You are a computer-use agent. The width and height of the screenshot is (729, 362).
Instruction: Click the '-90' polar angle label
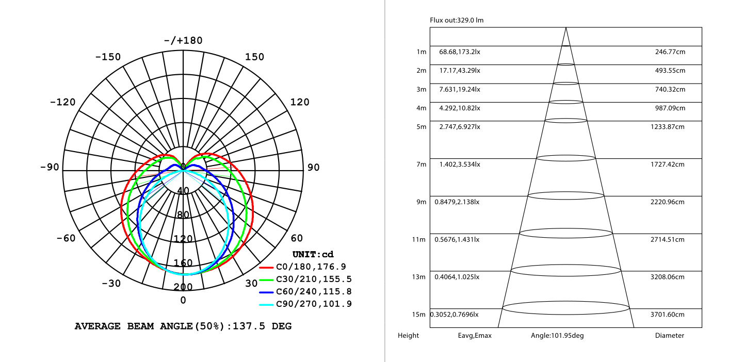click(x=50, y=167)
